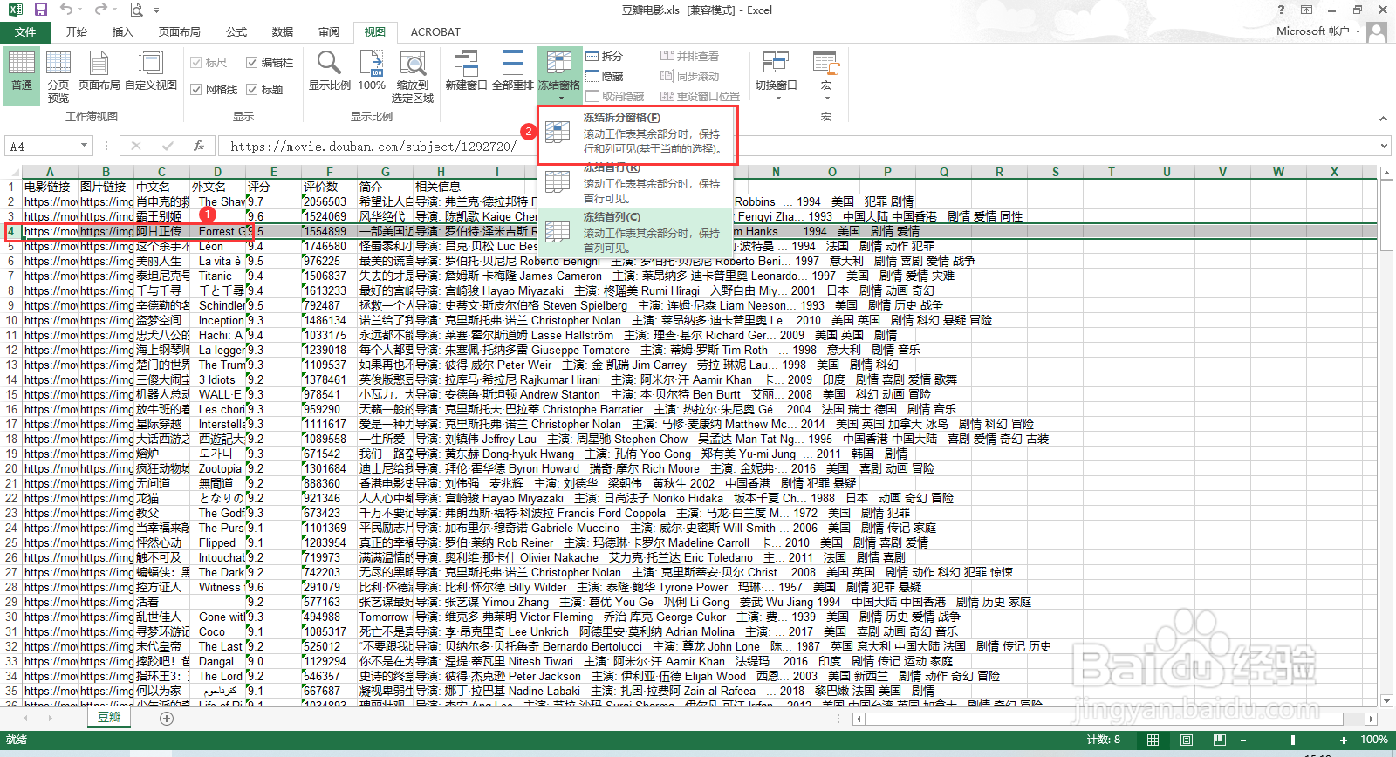1396x757 pixels.
Task: Save the workbook from quick access toolbar
Action: 40,10
